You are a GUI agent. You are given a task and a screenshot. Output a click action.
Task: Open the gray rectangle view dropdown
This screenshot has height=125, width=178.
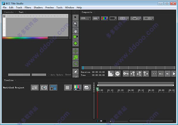(x=96, y=18)
